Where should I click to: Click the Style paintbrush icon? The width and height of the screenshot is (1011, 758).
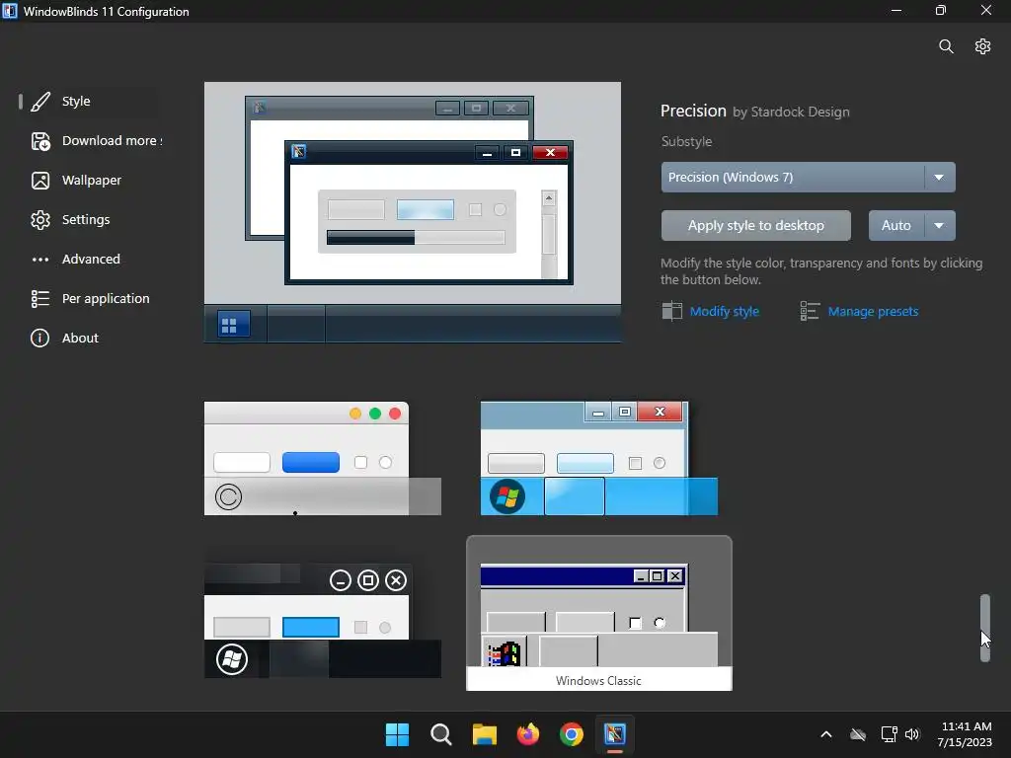click(x=39, y=102)
